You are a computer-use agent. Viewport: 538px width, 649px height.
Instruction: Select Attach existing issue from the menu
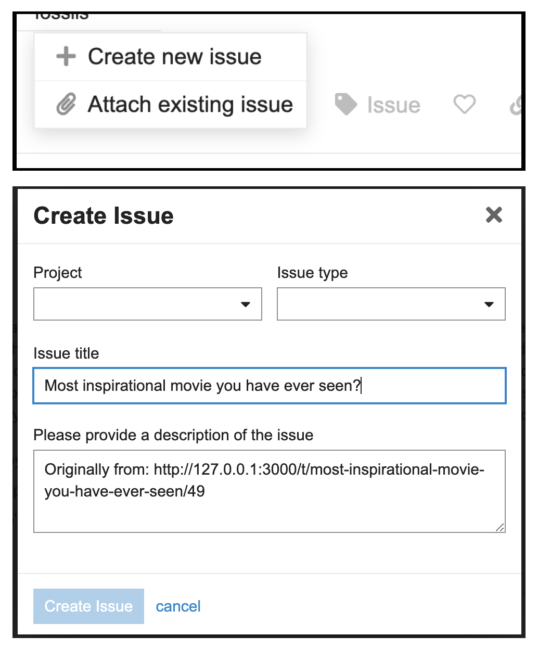190,104
